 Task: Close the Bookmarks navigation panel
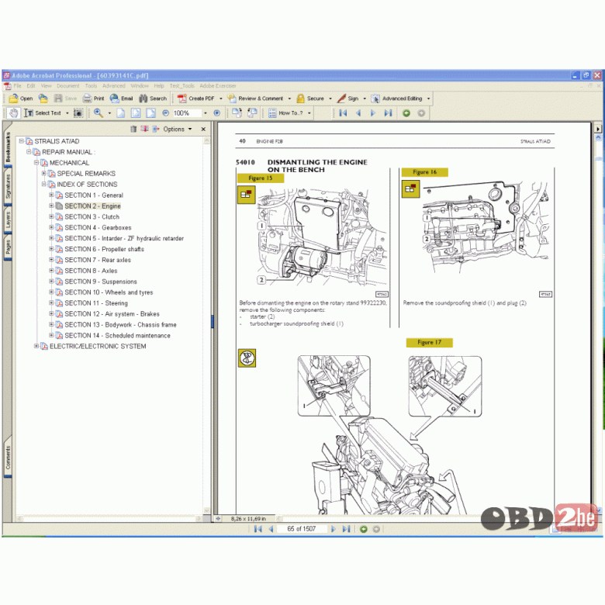coord(203,130)
